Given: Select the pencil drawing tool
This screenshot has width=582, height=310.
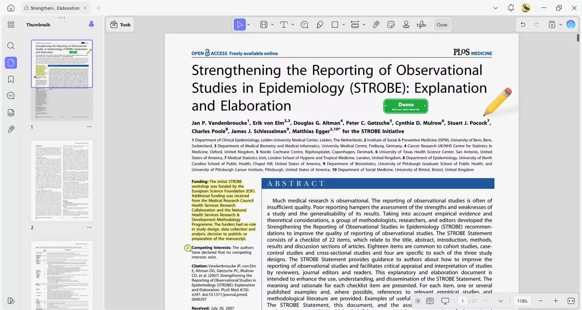Looking at the screenshot, I should coord(320,25).
